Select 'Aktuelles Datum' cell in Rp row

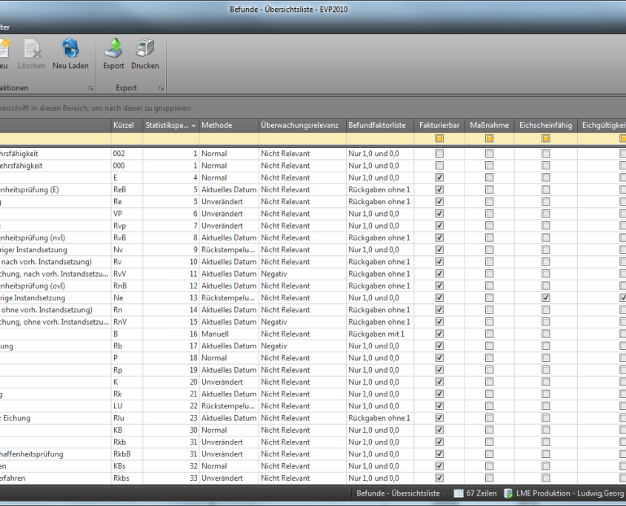click(x=229, y=370)
